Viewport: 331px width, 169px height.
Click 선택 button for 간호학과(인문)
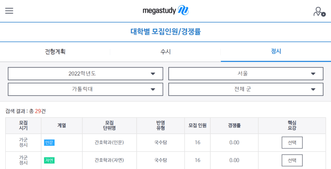[x=292, y=143]
